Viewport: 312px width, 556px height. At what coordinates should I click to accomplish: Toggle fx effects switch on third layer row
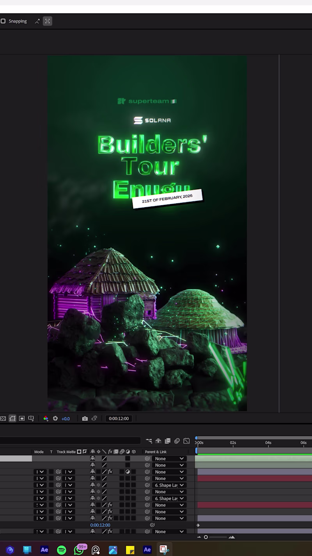point(110,472)
